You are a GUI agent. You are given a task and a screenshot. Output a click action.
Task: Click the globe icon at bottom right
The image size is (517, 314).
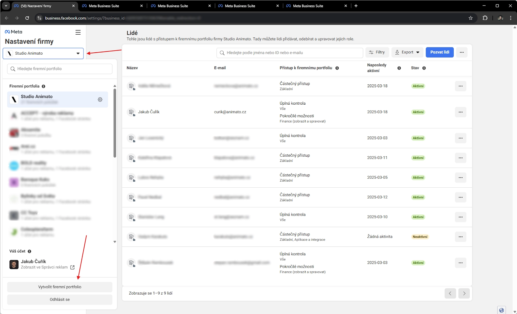(501, 310)
